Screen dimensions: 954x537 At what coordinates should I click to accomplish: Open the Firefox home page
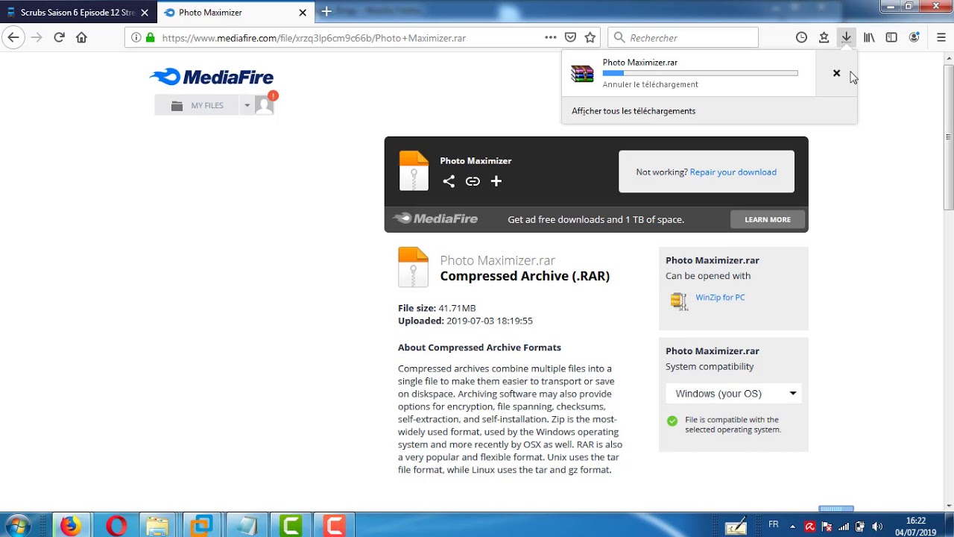(x=81, y=37)
